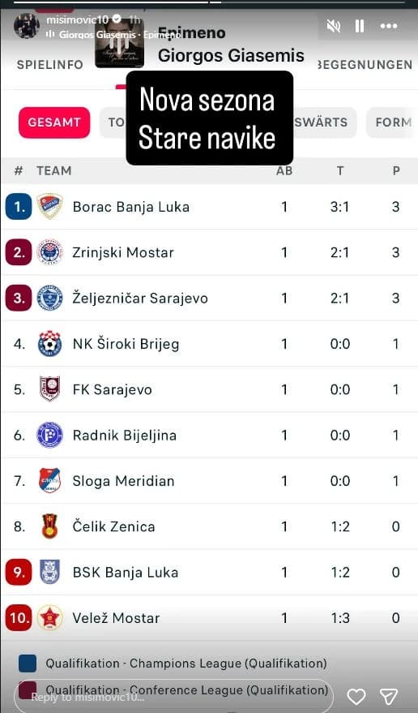Image resolution: width=418 pixels, height=713 pixels.
Task: Open the BEGEGNUNGEN tab
Action: coord(365,65)
